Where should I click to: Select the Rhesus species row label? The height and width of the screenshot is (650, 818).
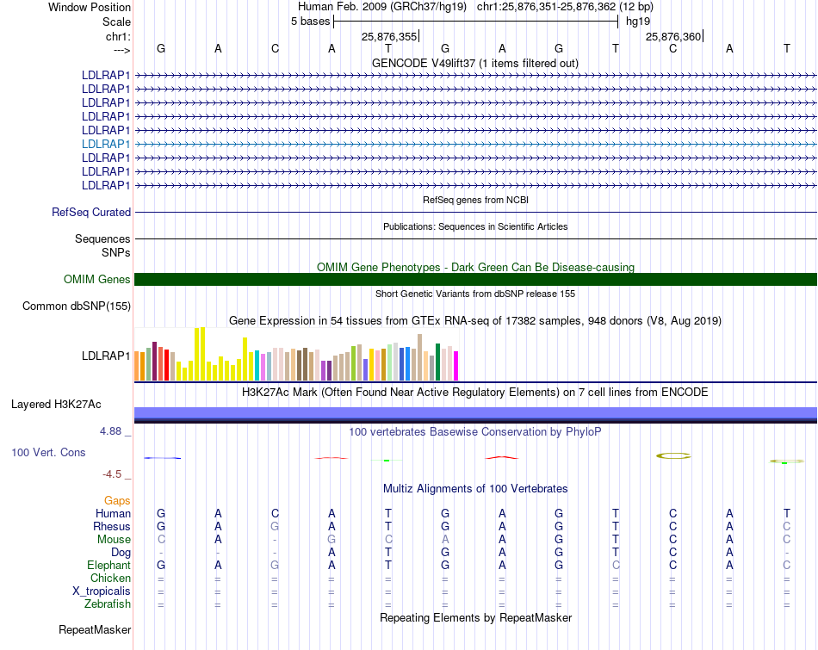112,526
